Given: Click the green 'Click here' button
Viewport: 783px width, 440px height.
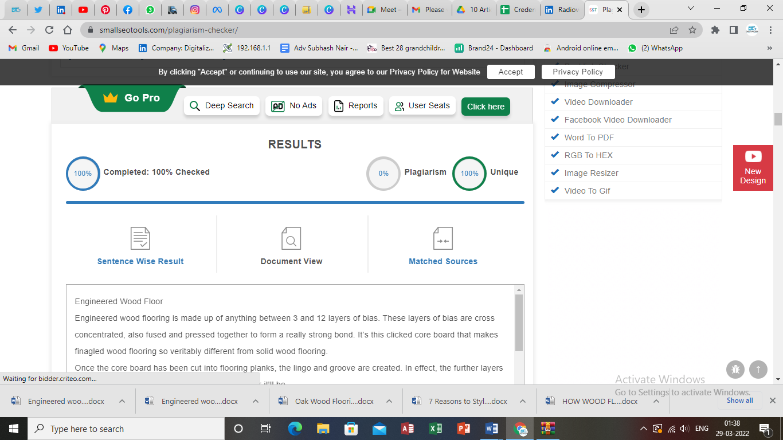Looking at the screenshot, I should click(486, 107).
